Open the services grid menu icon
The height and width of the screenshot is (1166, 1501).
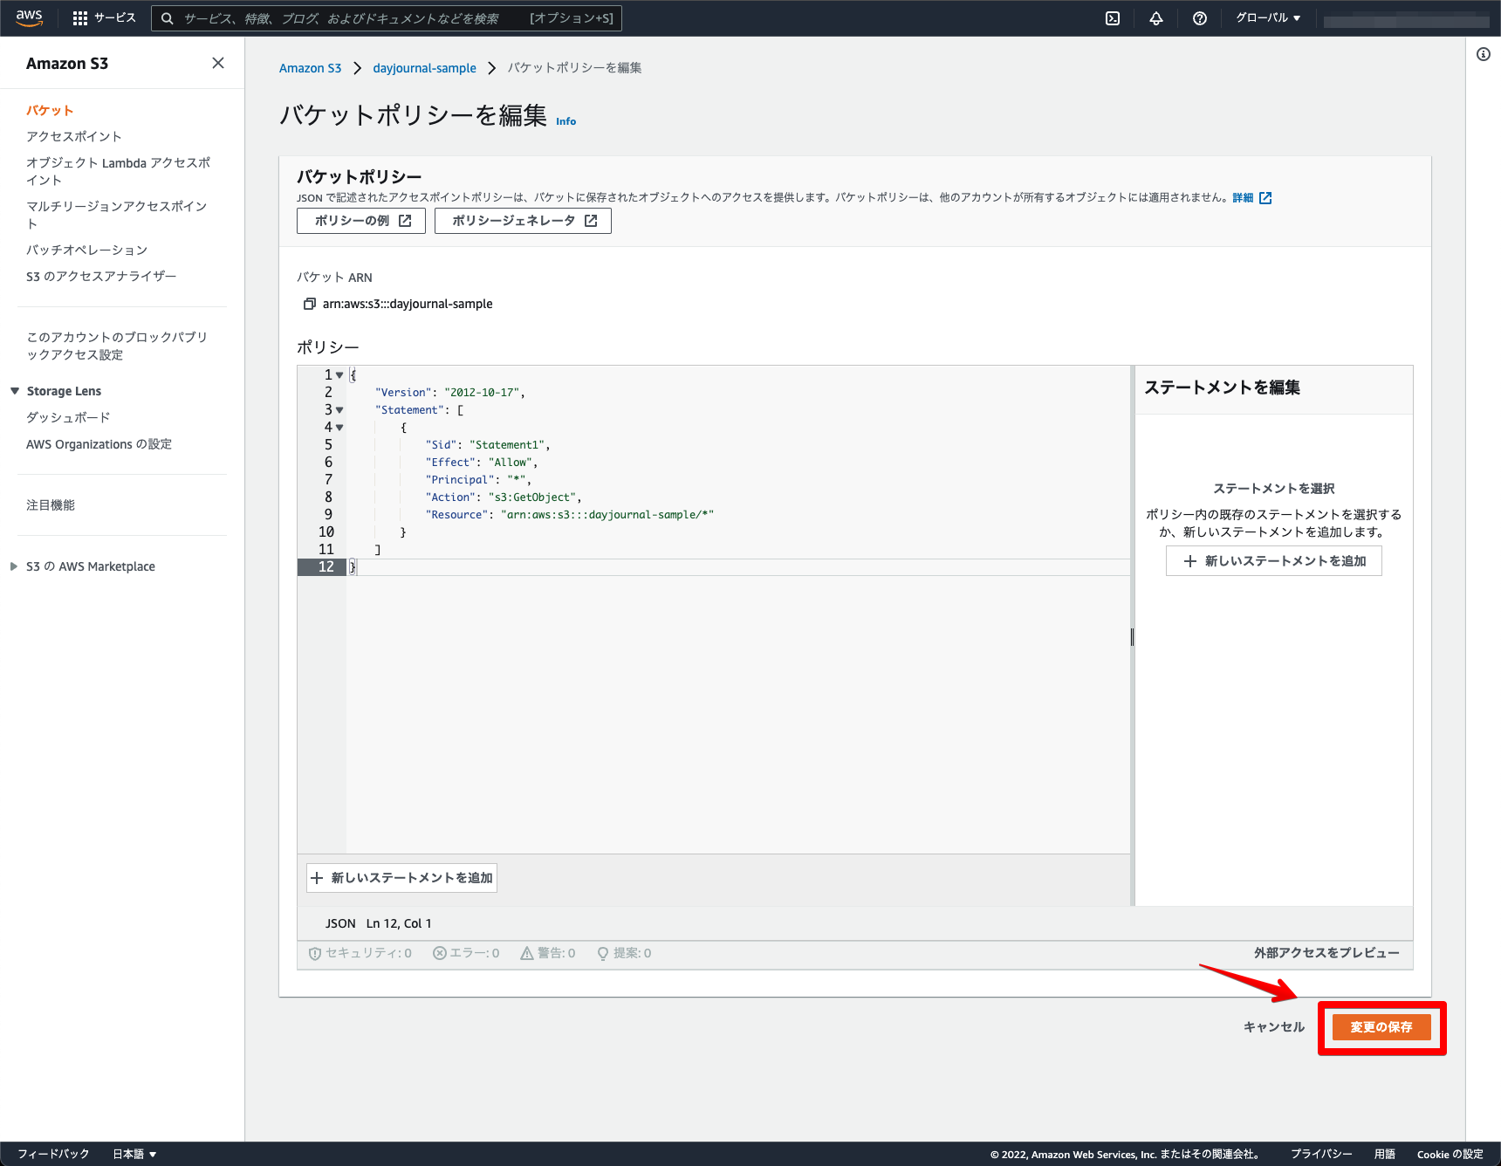tap(80, 18)
